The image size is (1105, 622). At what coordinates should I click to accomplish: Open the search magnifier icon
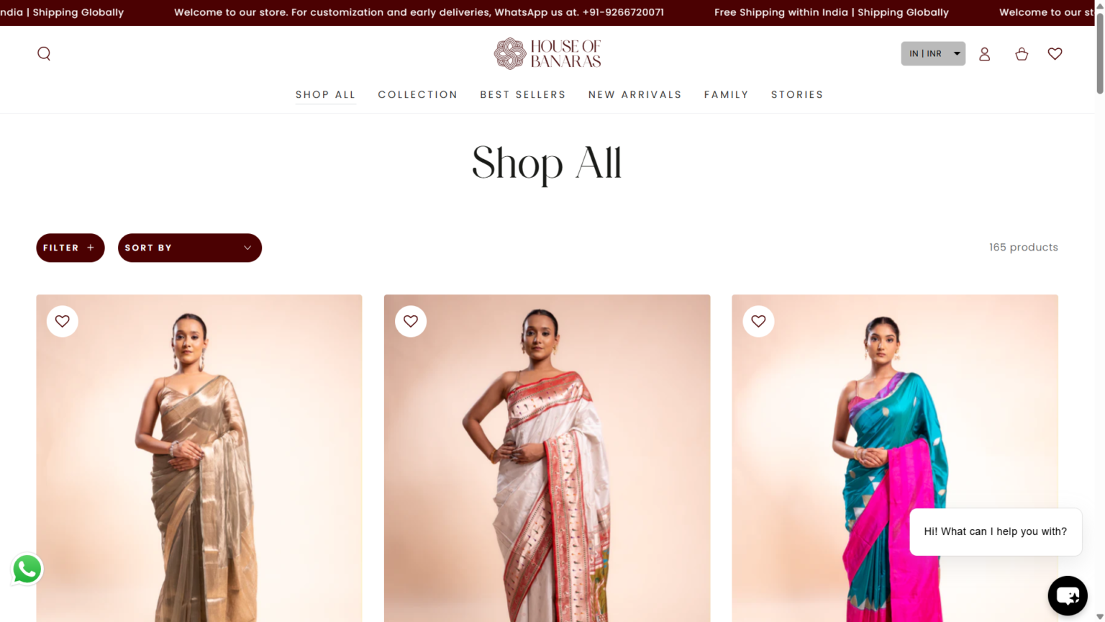tap(44, 54)
